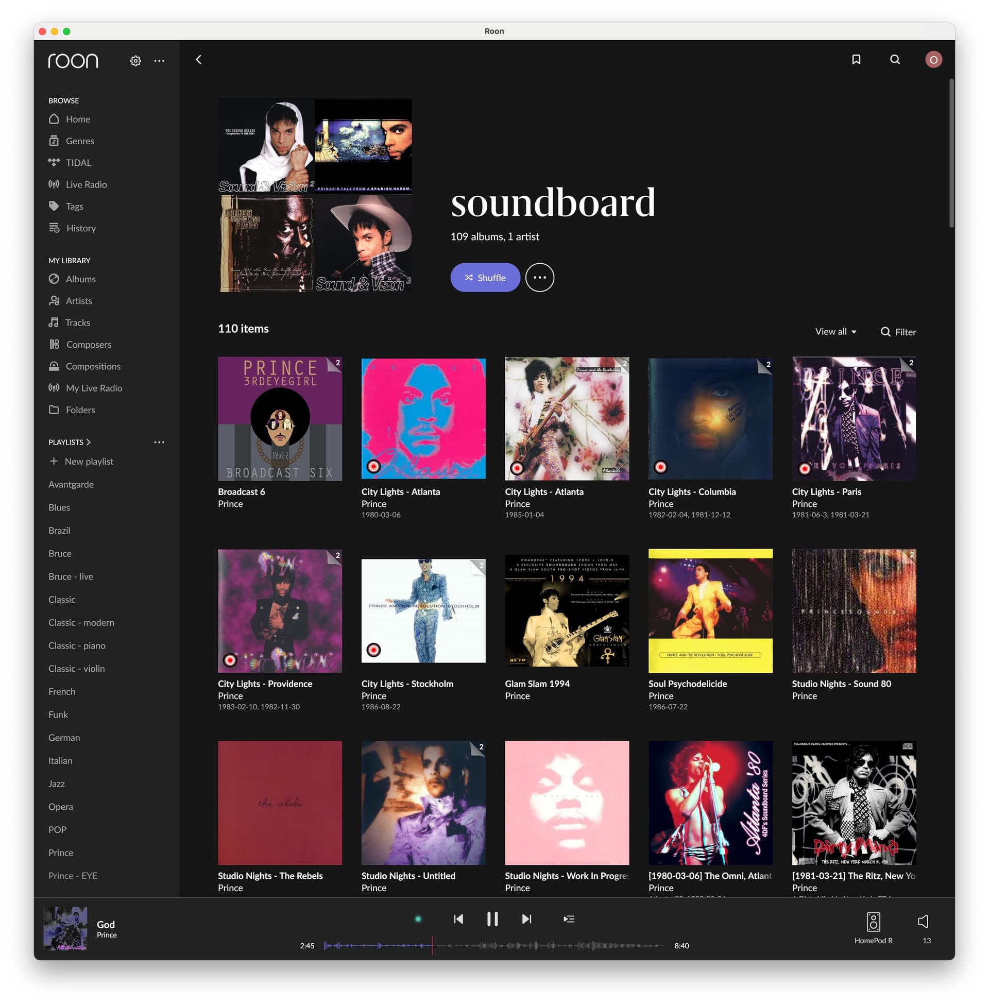
Task: Click the main content scrollbar
Action: tap(951, 152)
